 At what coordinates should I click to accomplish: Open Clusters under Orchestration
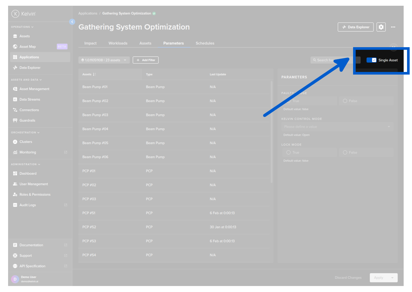point(26,142)
